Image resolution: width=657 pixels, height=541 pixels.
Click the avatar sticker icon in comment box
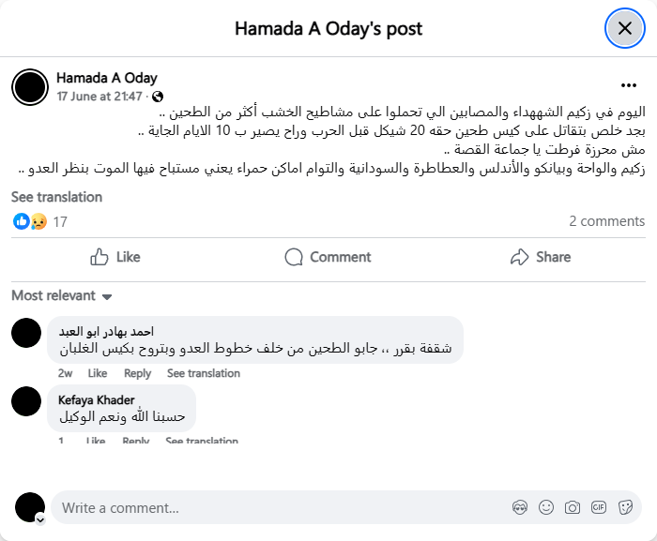pos(520,507)
